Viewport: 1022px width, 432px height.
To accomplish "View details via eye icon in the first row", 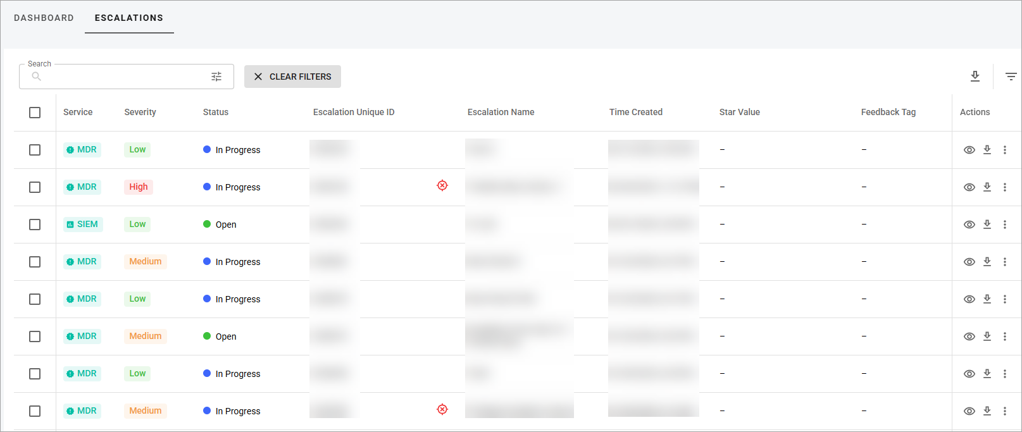I will 969,150.
